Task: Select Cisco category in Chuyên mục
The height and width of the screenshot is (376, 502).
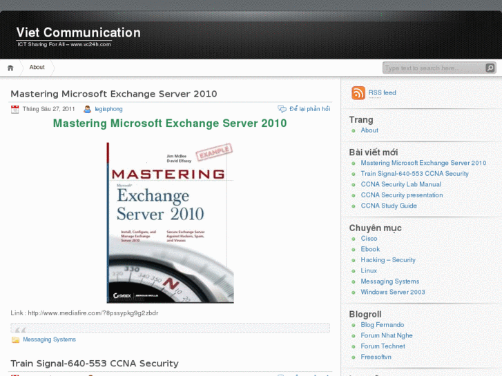Action: click(x=369, y=239)
